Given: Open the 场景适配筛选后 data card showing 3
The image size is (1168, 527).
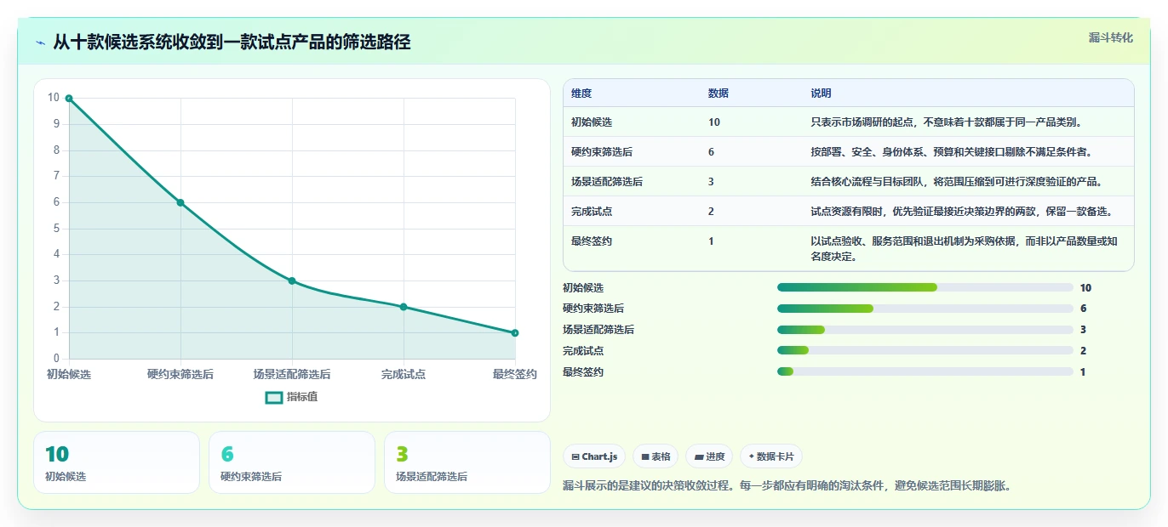Looking at the screenshot, I should pos(467,462).
